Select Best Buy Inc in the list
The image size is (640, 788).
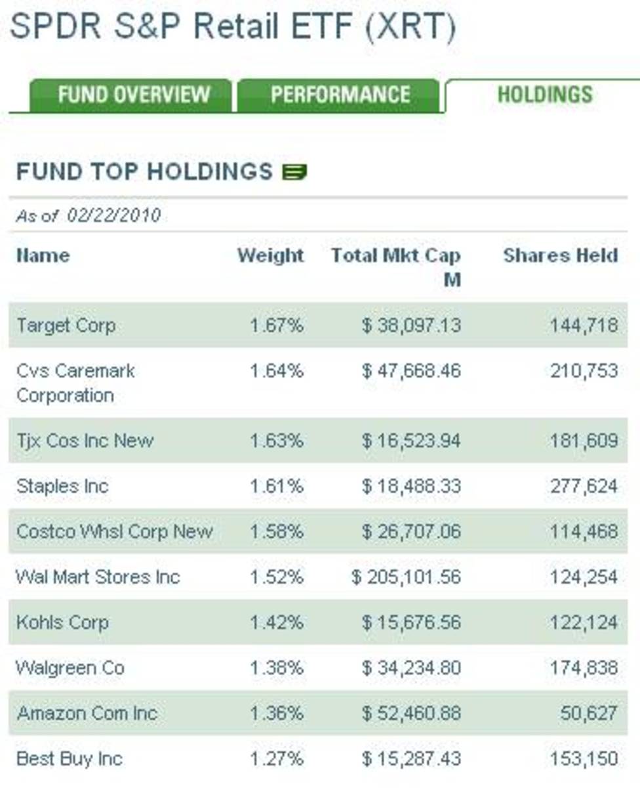coord(70,759)
